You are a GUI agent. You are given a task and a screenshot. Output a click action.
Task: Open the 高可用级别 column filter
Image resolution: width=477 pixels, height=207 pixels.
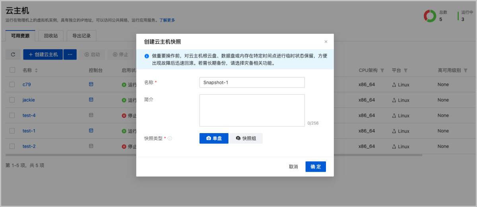pyautogui.click(x=465, y=70)
